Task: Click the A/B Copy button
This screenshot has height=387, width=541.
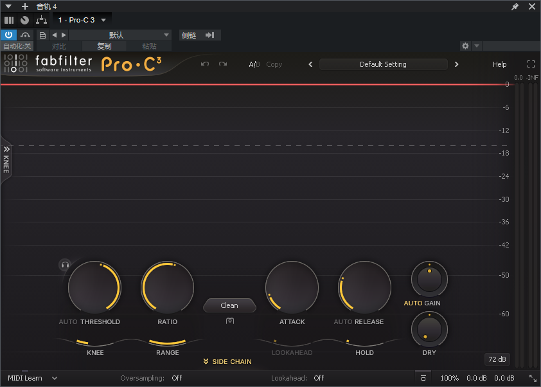Action: click(274, 64)
